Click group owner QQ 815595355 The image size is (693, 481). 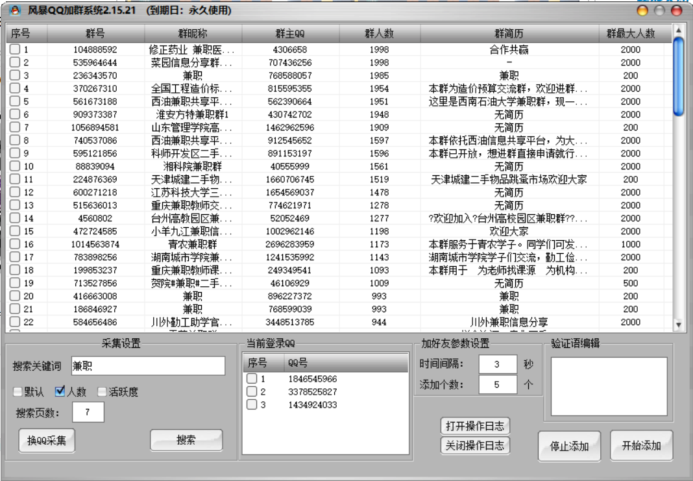pyautogui.click(x=290, y=88)
